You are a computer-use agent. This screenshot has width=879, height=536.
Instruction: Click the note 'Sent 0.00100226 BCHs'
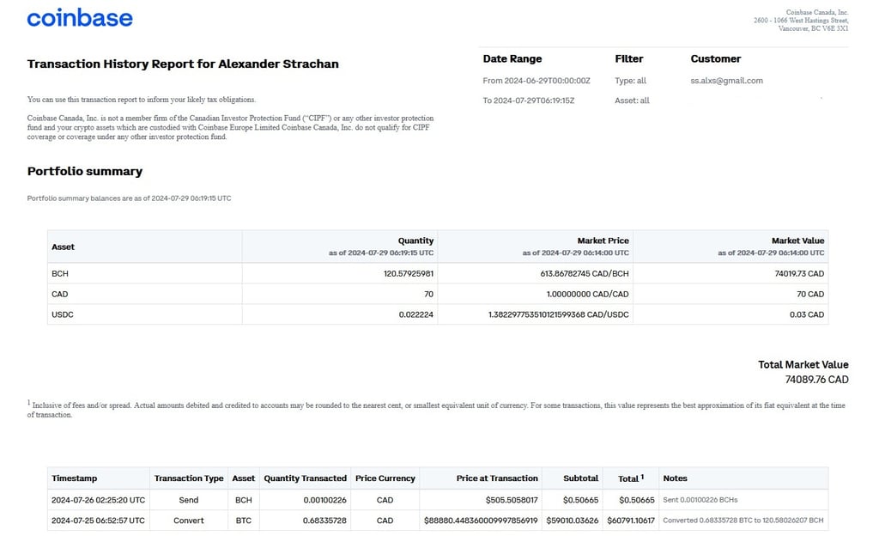click(700, 500)
